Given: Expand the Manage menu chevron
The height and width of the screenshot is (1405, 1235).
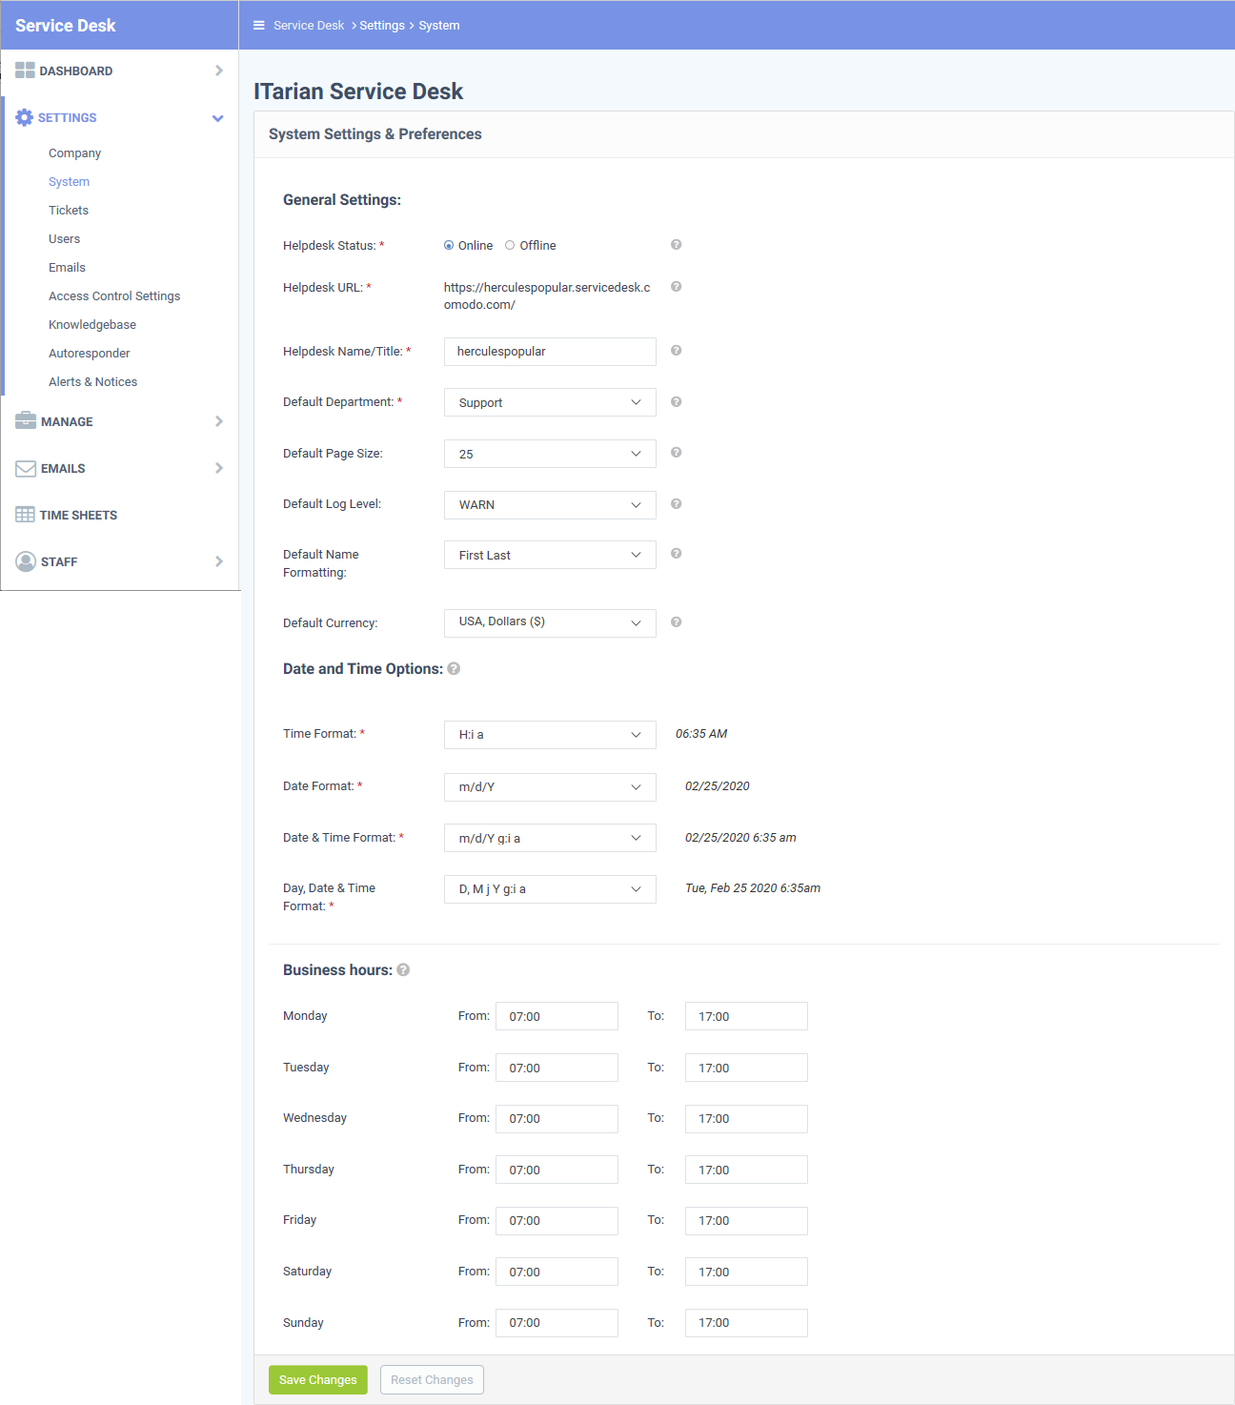Looking at the screenshot, I should coord(219,421).
